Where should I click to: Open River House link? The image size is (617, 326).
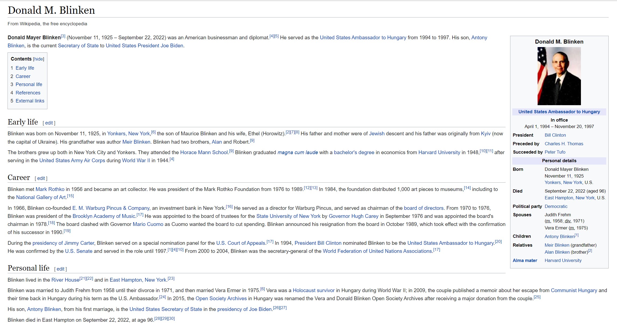tap(65, 280)
